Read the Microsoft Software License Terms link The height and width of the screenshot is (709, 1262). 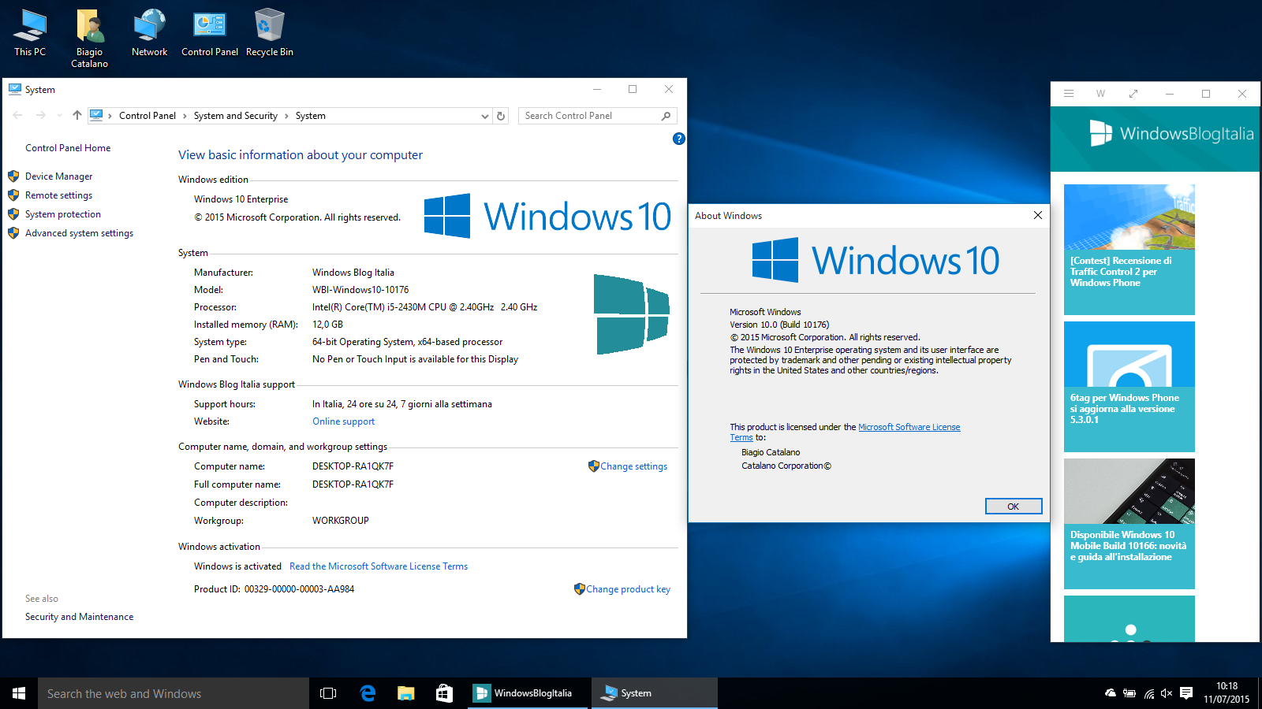click(x=379, y=566)
